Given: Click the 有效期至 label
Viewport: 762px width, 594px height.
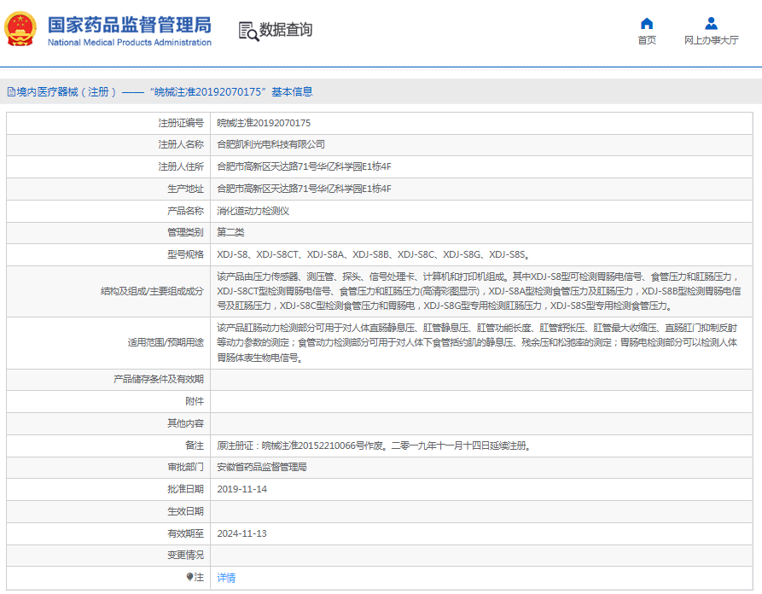Looking at the screenshot, I should click(186, 533).
